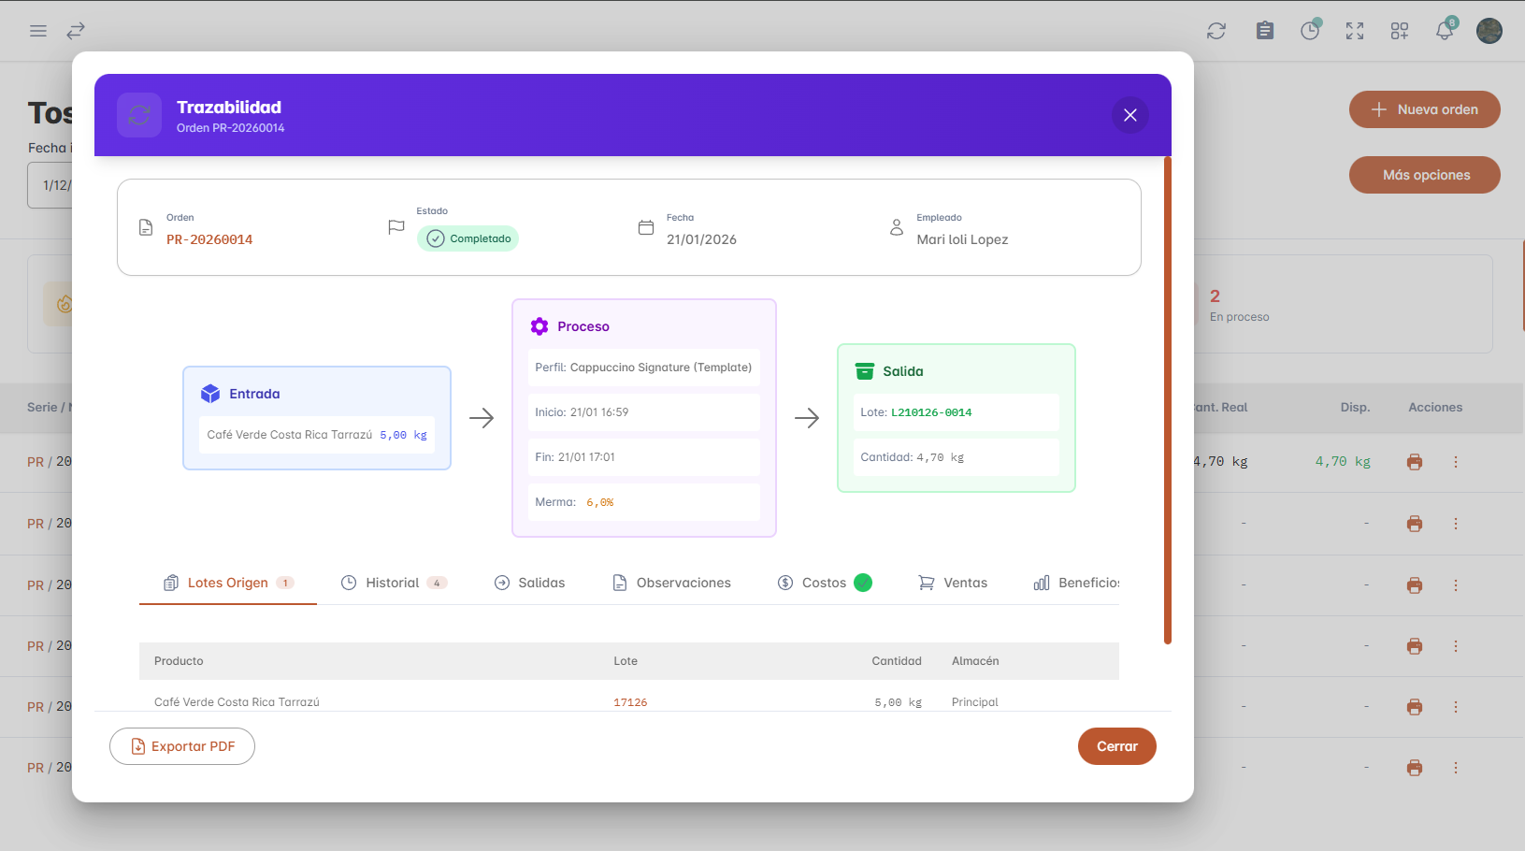Close the Trazabilidad dialog with X
Image resolution: width=1525 pixels, height=851 pixels.
pos(1129,115)
